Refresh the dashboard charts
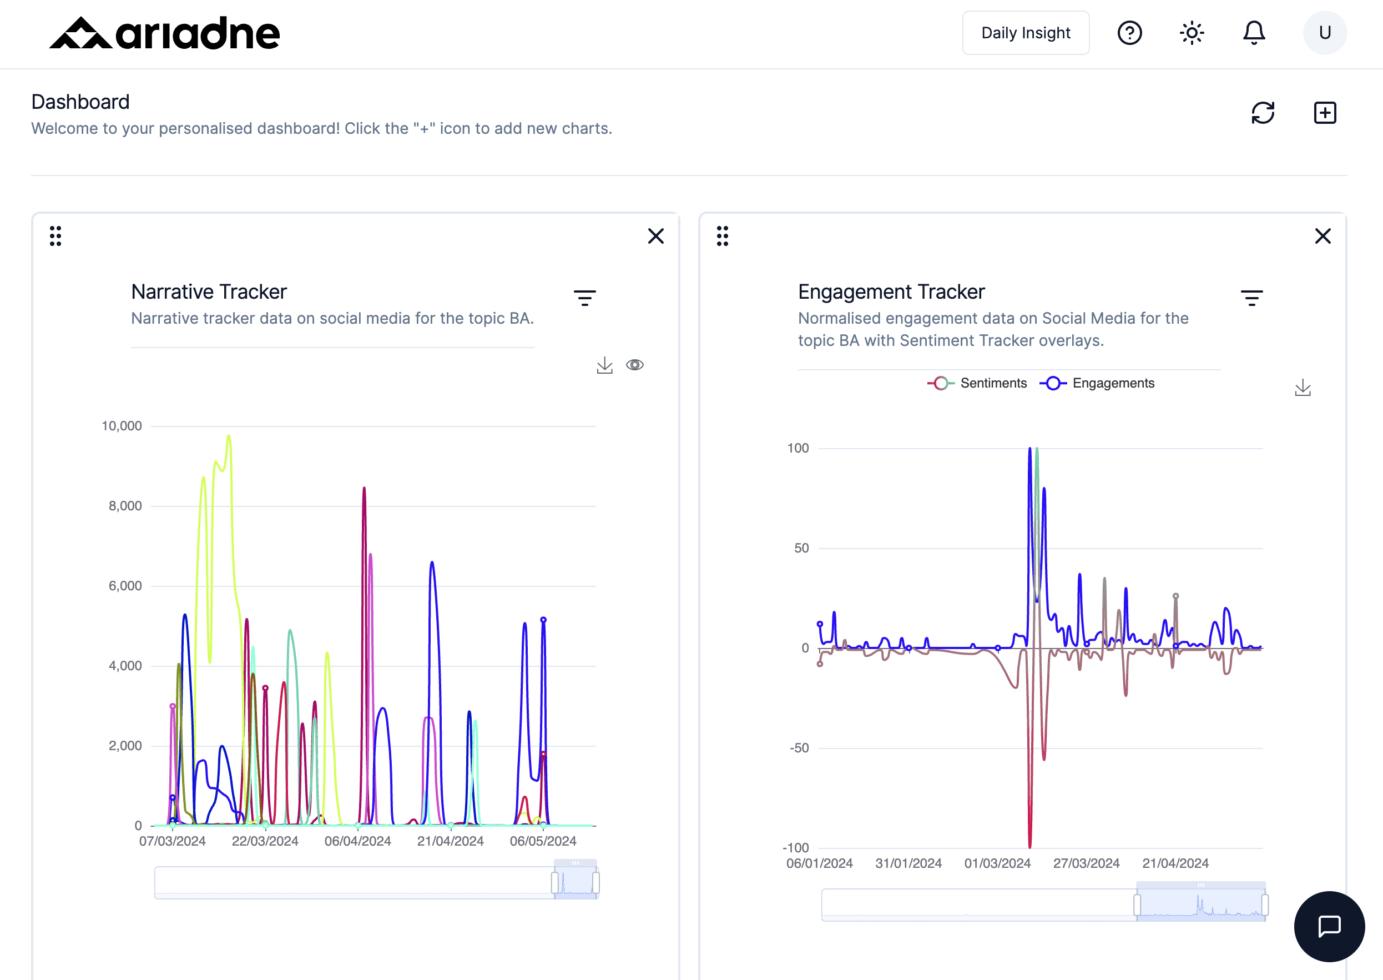1383x980 pixels. coord(1263,113)
